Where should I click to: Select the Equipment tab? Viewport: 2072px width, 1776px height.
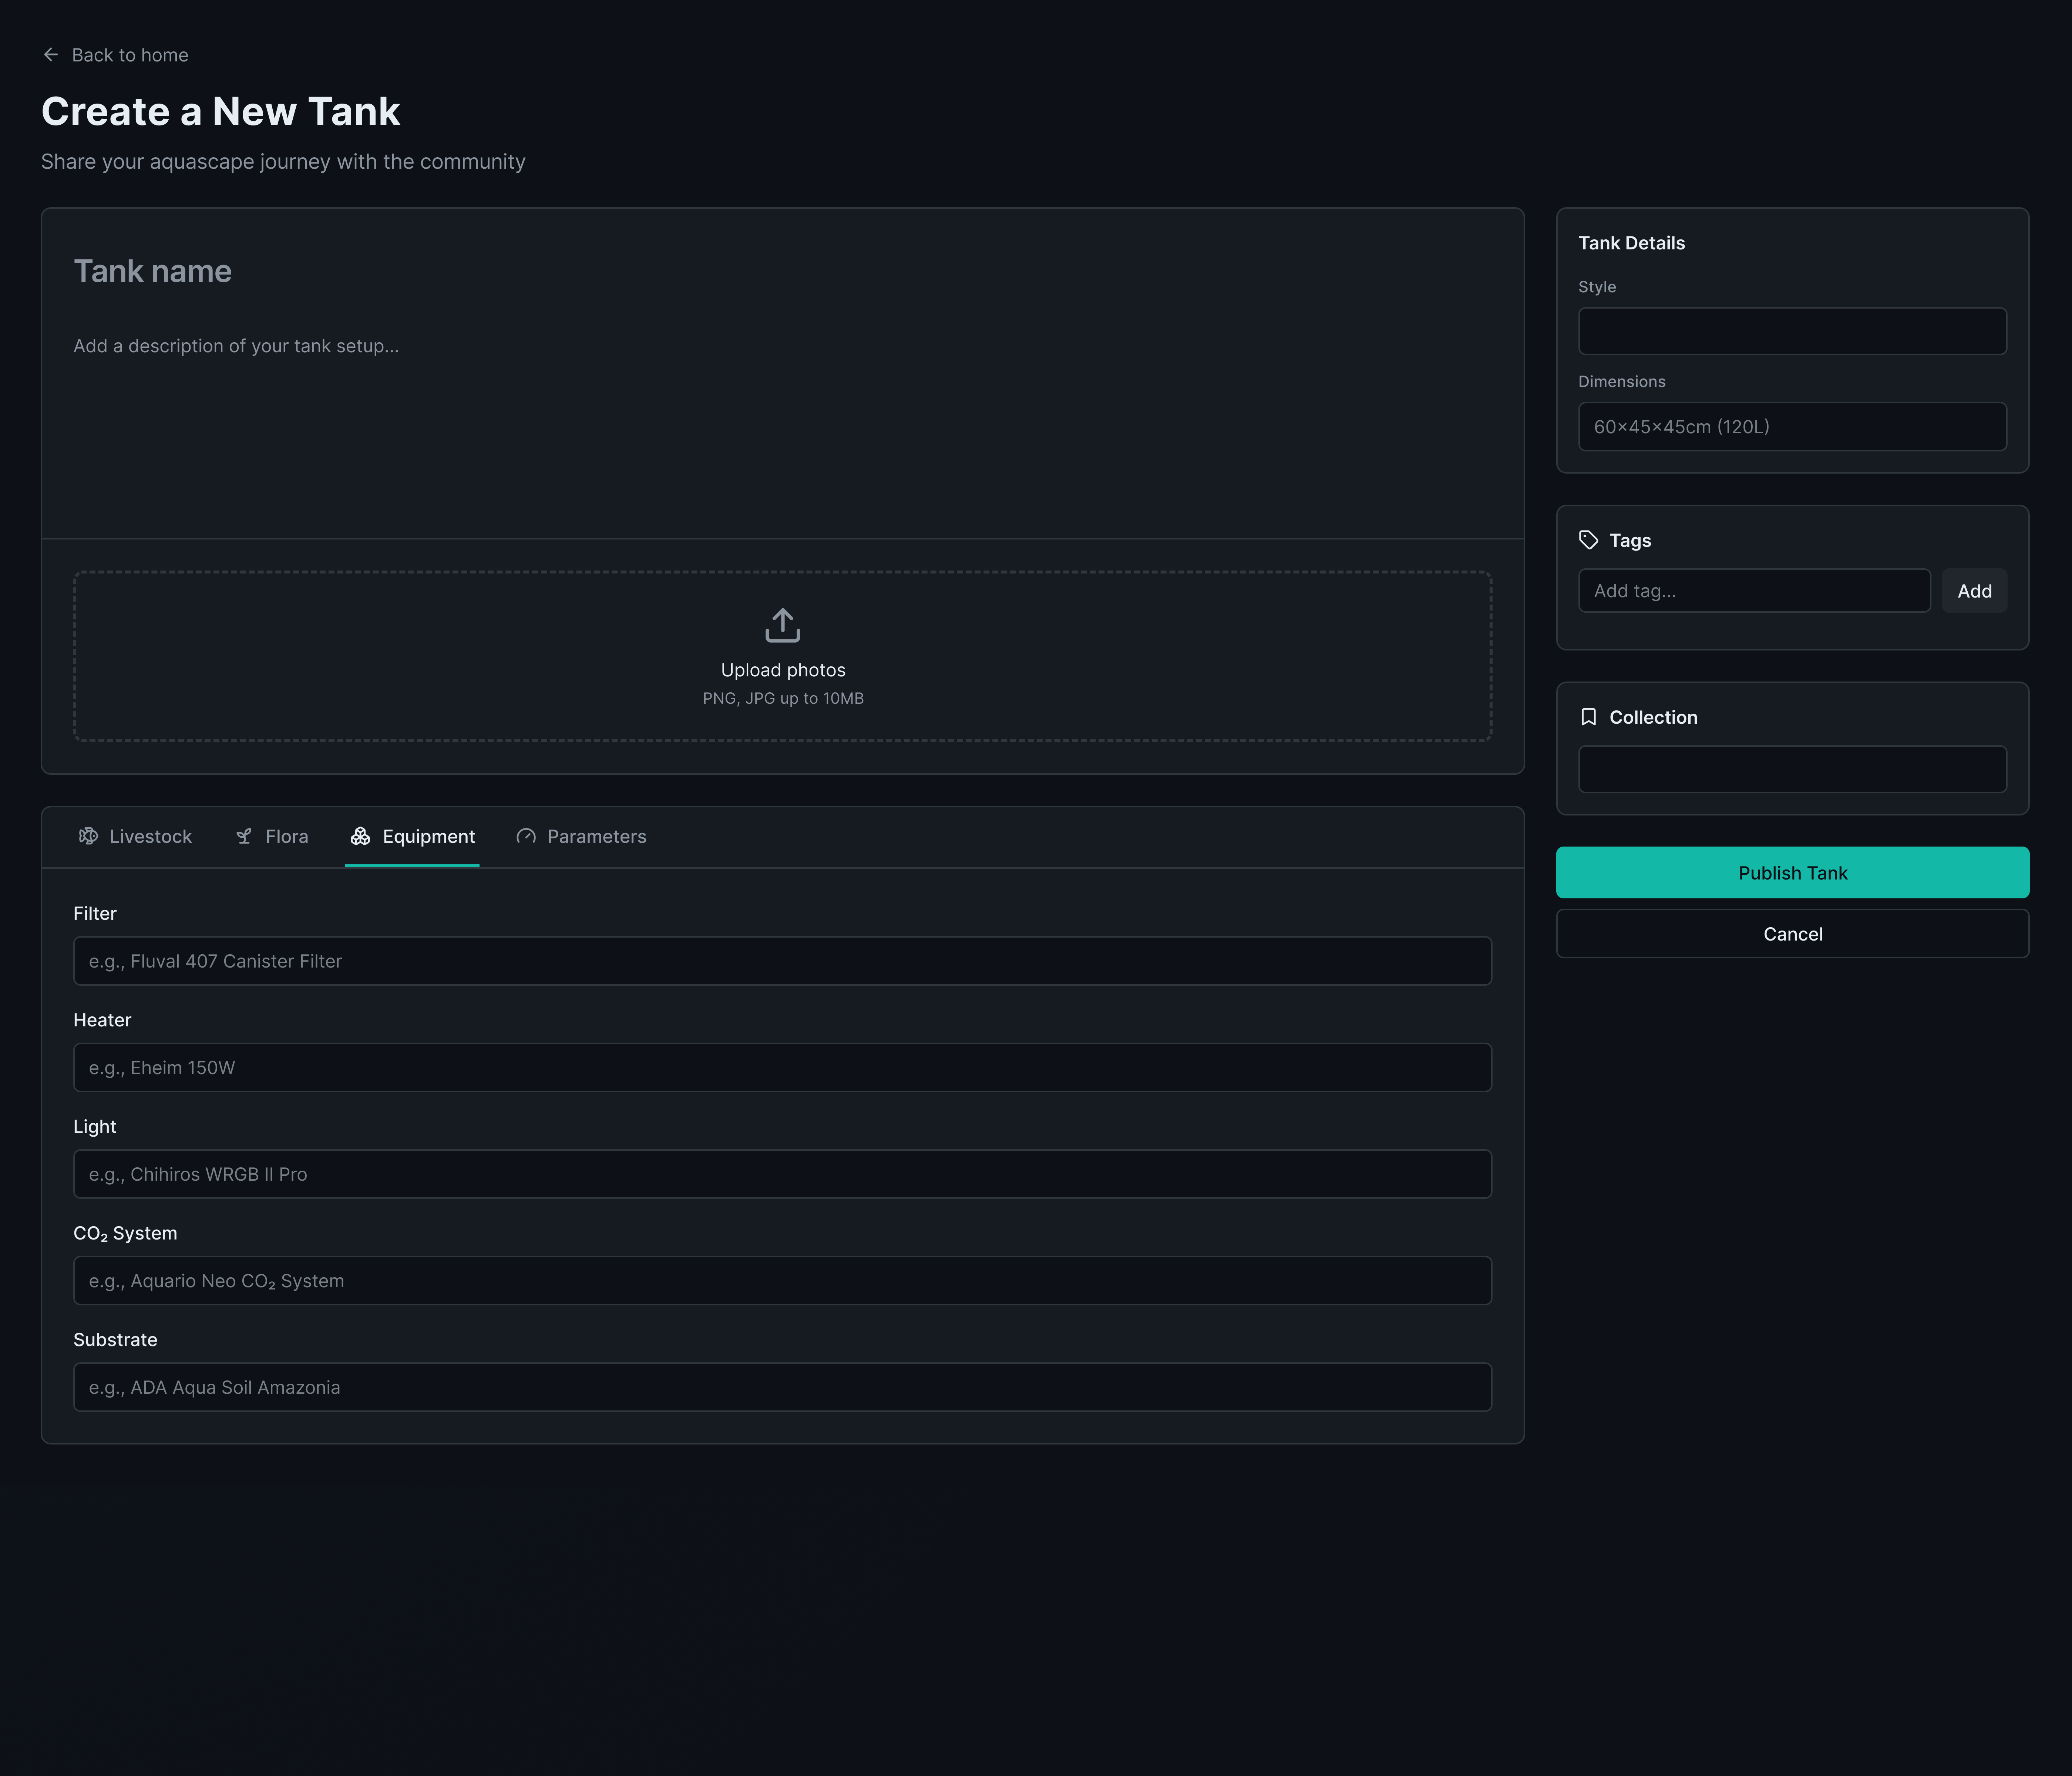pos(412,837)
